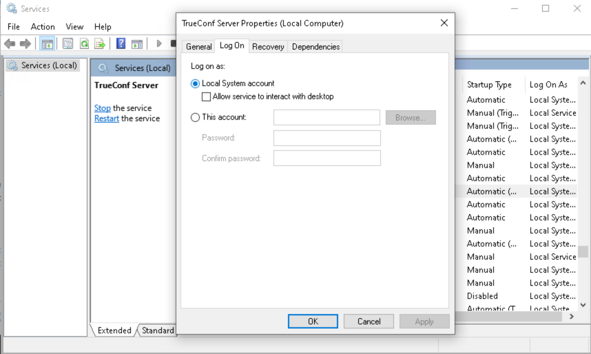Click the green Refresh toolbar icon
This screenshot has width=591, height=354.
click(84, 44)
